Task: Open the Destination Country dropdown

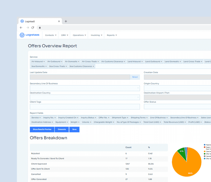Action: tap(138, 97)
